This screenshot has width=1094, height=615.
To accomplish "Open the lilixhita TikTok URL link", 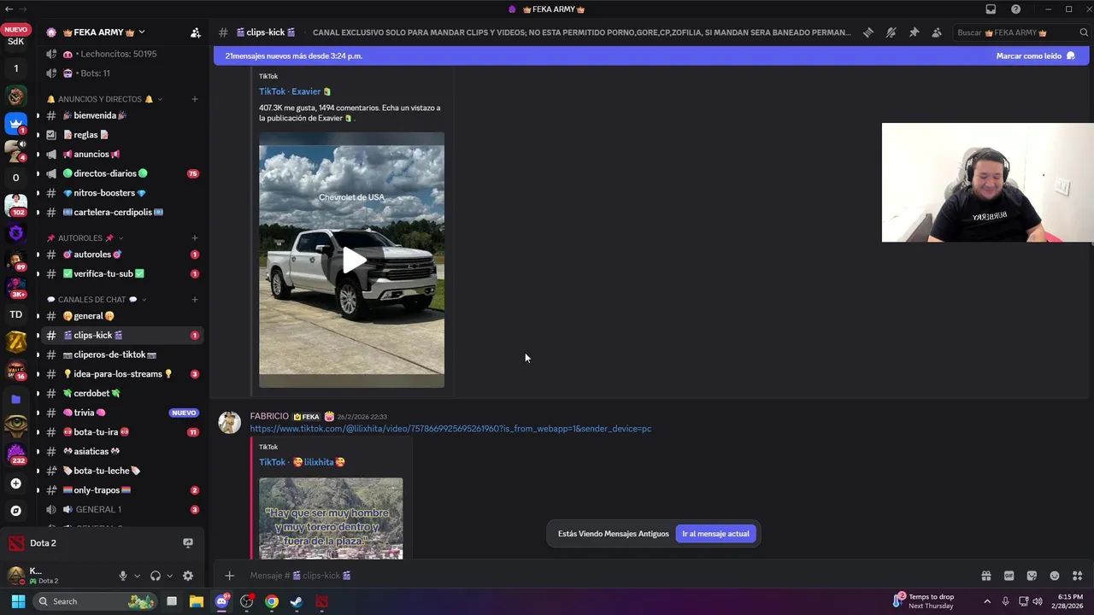I will [450, 429].
